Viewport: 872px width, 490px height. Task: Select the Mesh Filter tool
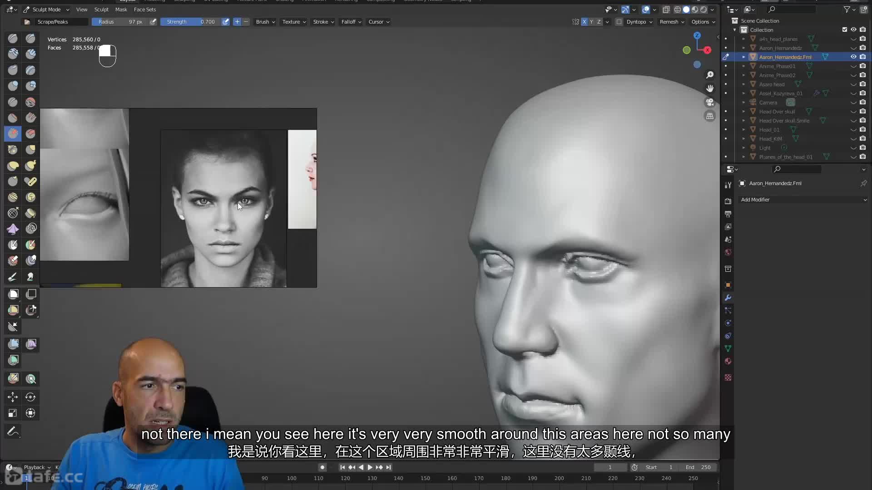pyautogui.click(x=13, y=344)
